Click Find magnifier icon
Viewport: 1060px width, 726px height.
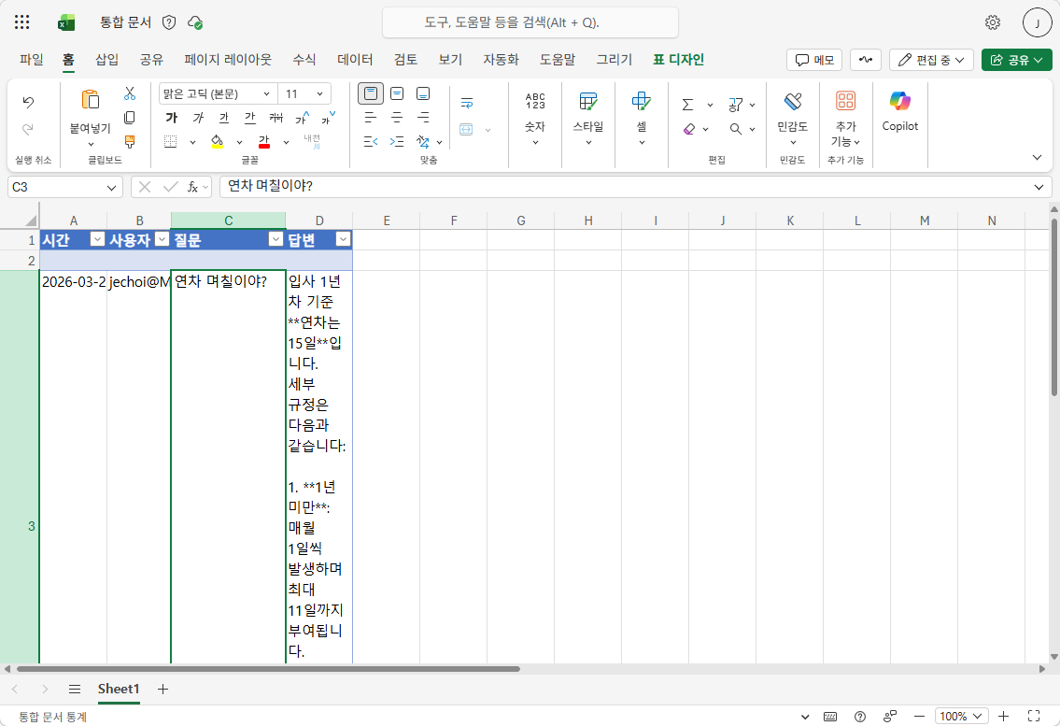pos(736,129)
